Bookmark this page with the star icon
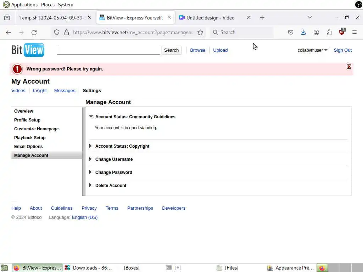363x272 pixels. (x=200, y=32)
